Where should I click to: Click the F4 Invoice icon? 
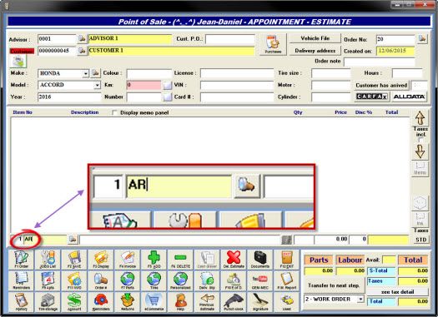pos(128,260)
